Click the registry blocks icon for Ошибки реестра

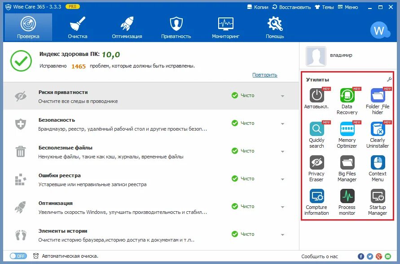[x=21, y=179]
